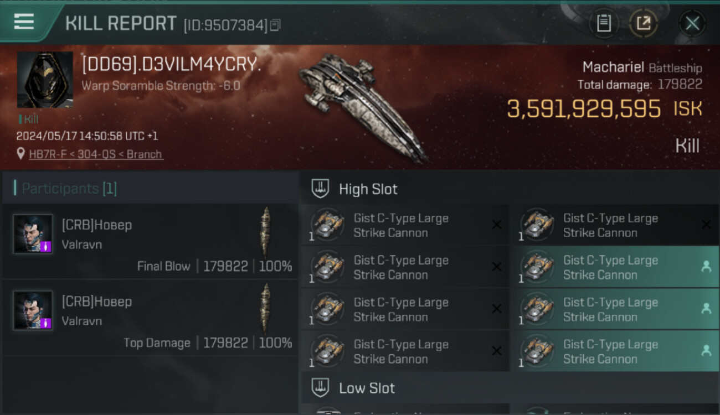Click the Valravn ship icon beside Final Blow
Image resolution: width=720 pixels, height=415 pixels.
(266, 231)
